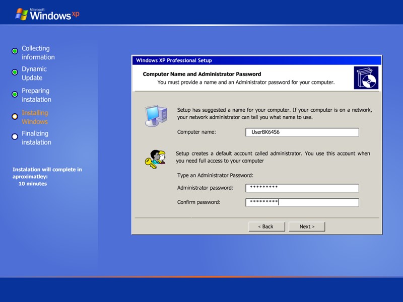Click the Administrator password field

coord(302,188)
